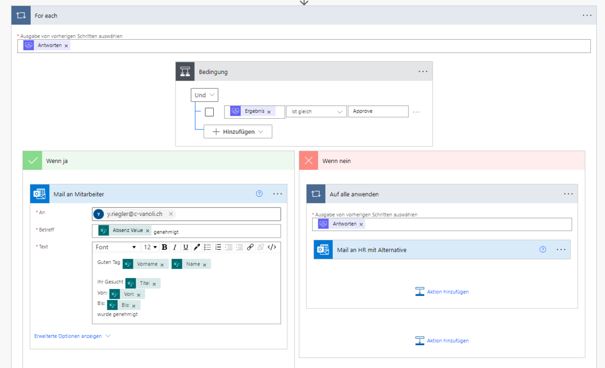Screen dimensions: 605x368
Task: Open the 'ist gleich' comparison dropdown
Action: [x=316, y=112]
